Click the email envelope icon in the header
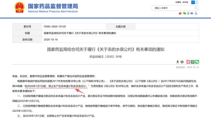 tap(192, 13)
